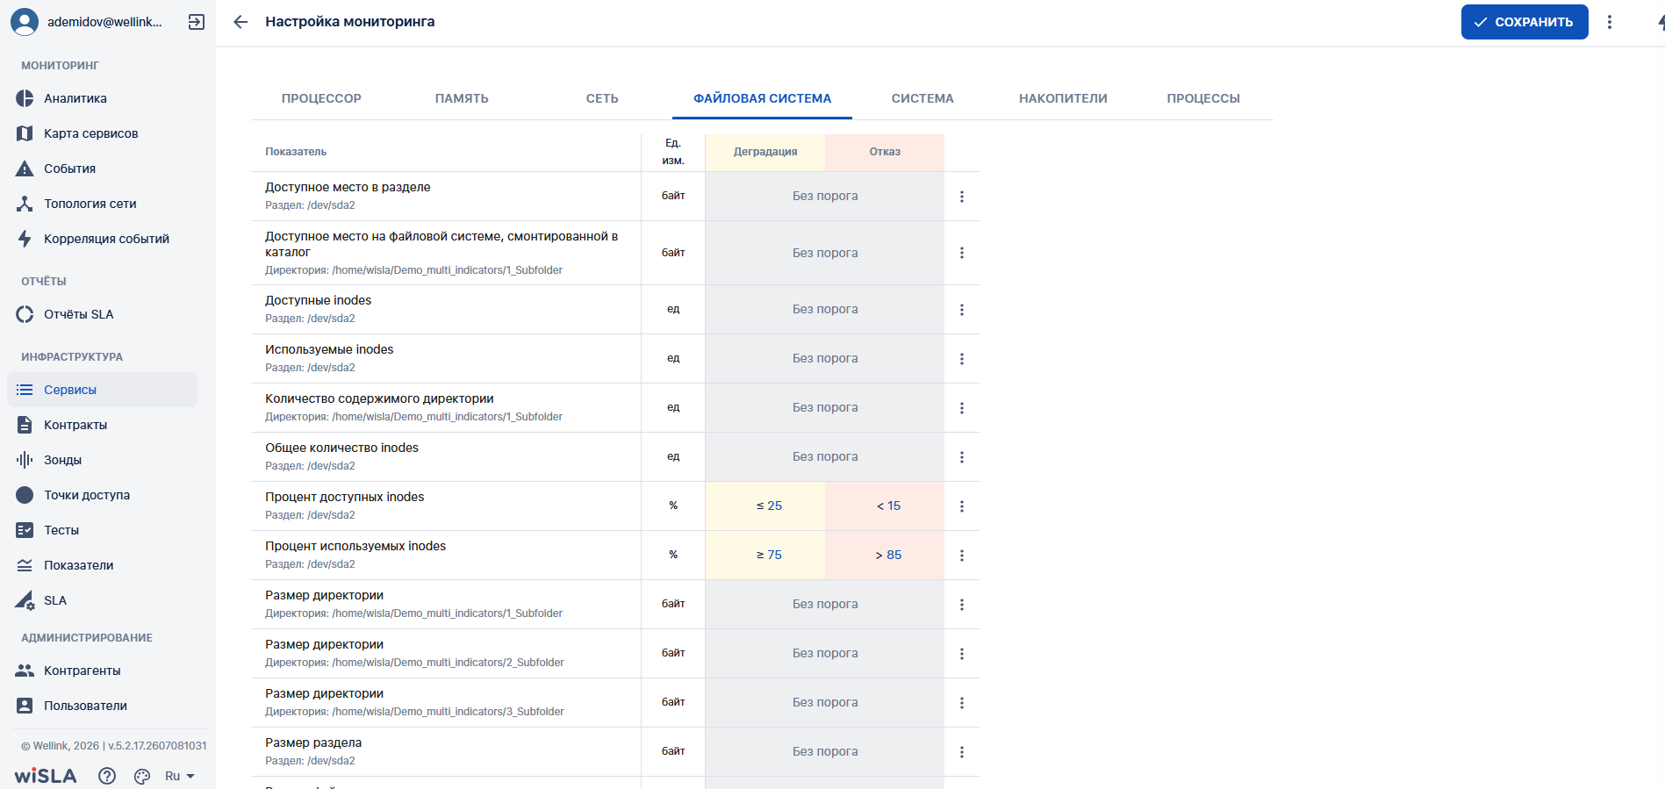Open row menu for Доступное место в разделе
Image resolution: width=1665 pixels, height=789 pixels.
[x=962, y=197]
